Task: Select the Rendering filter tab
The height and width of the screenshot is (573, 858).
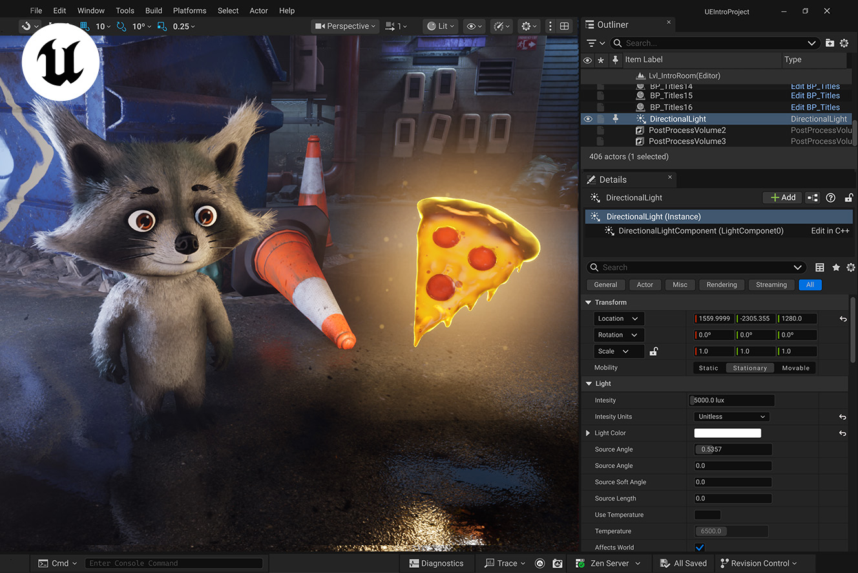Action: tap(722, 285)
